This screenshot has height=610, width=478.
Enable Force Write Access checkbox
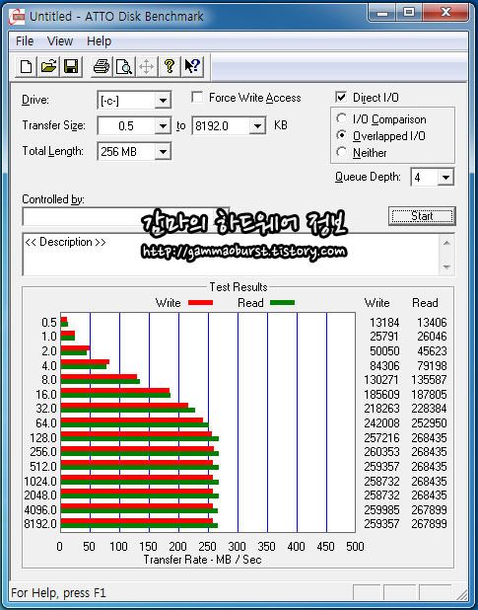(197, 98)
